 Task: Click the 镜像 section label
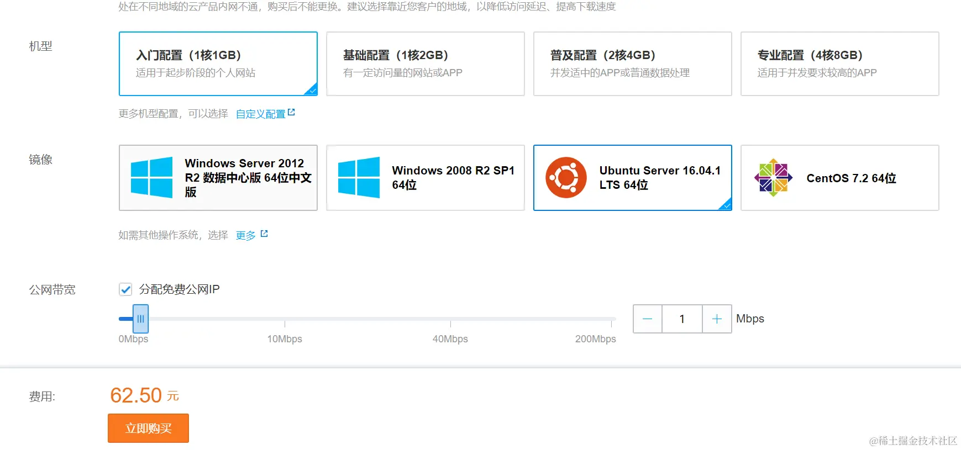click(40, 160)
